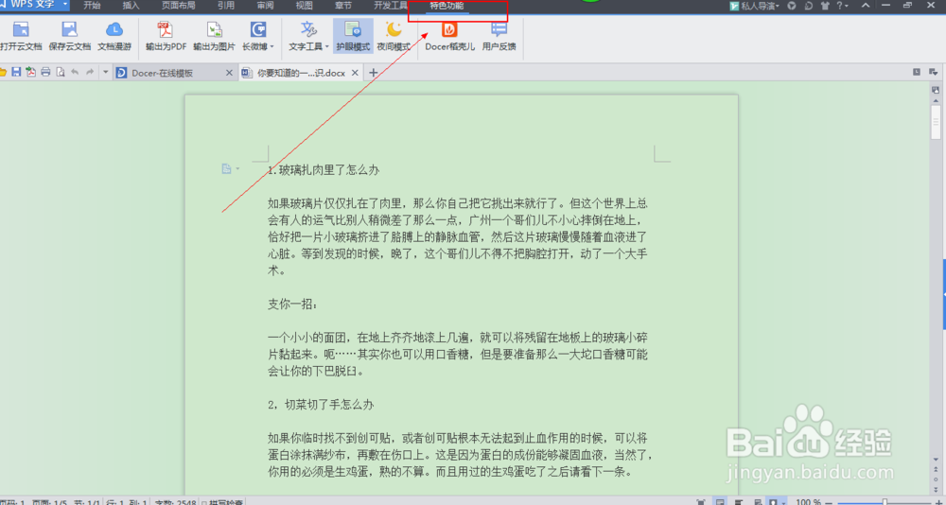Image resolution: width=946 pixels, height=505 pixels.
Task: Open tab list dropdown at far right
Action: [x=933, y=72]
